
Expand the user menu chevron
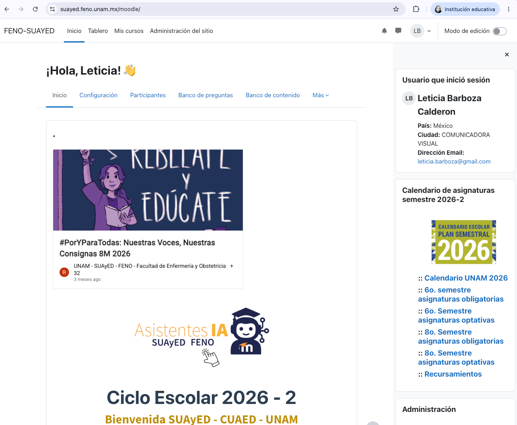pos(429,31)
